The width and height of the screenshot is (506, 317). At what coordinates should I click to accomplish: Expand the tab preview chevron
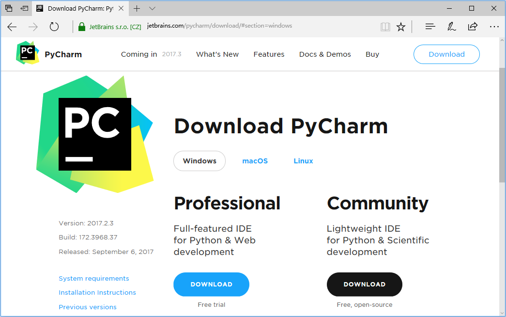[x=153, y=8]
